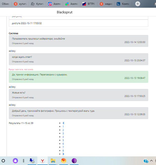Image resolution: width=156 pixels, height=165 pixels.
Task: Open the mail app on taskbar
Action: 64,161
